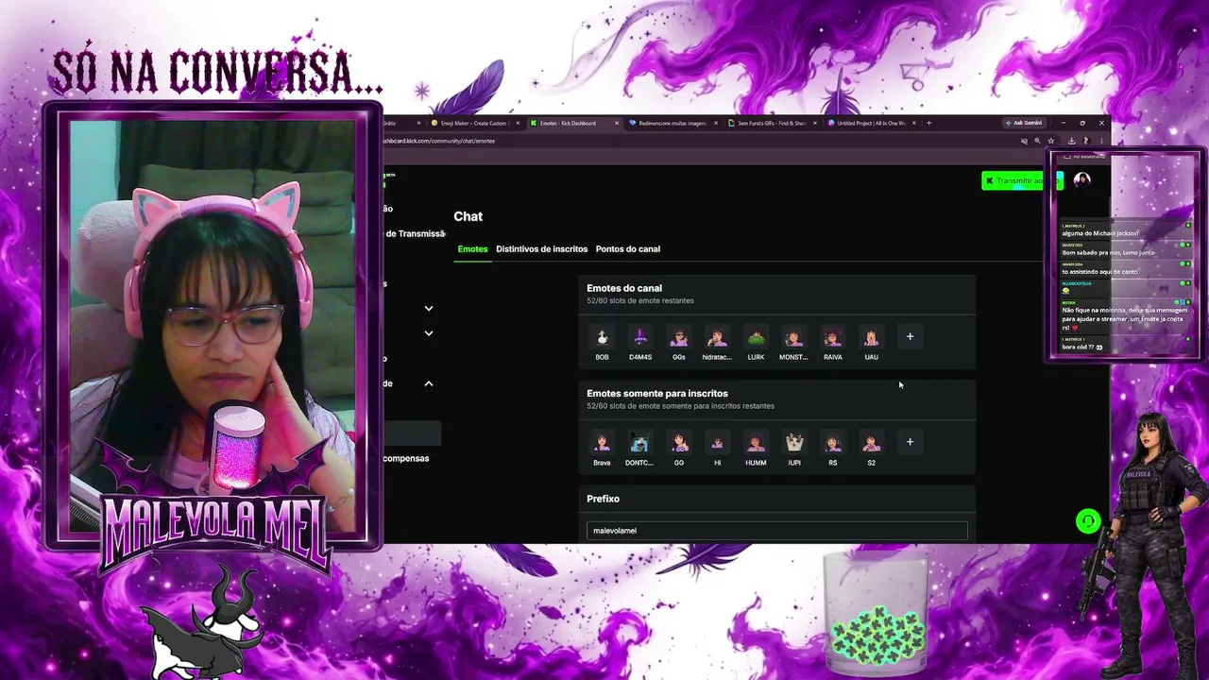Collapse the open sidebar section chevron
The height and width of the screenshot is (680, 1209).
coord(429,383)
